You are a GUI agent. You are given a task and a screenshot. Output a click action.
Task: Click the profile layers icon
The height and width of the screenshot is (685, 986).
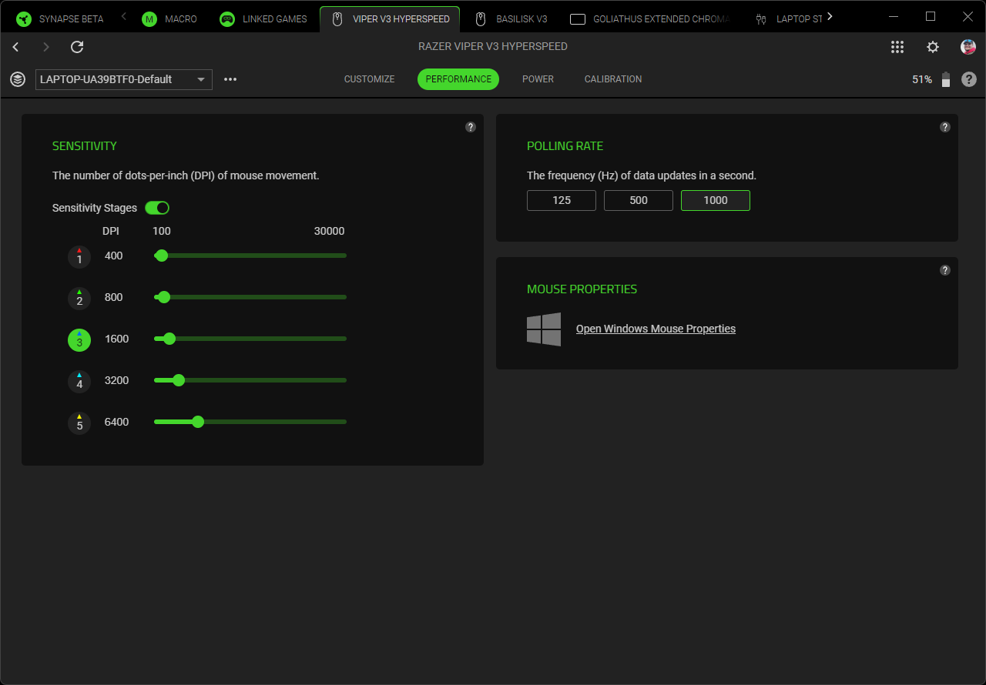pos(18,79)
